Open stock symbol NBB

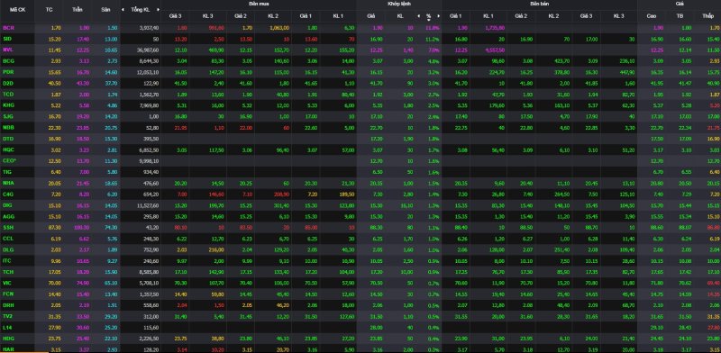8,127
